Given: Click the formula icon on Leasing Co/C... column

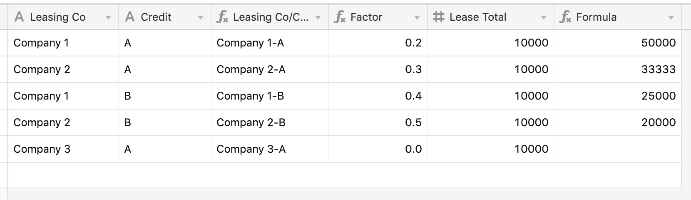Looking at the screenshot, I should coord(222,17).
